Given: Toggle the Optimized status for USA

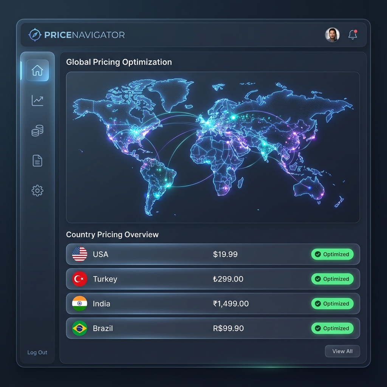Looking at the screenshot, I should pos(332,254).
